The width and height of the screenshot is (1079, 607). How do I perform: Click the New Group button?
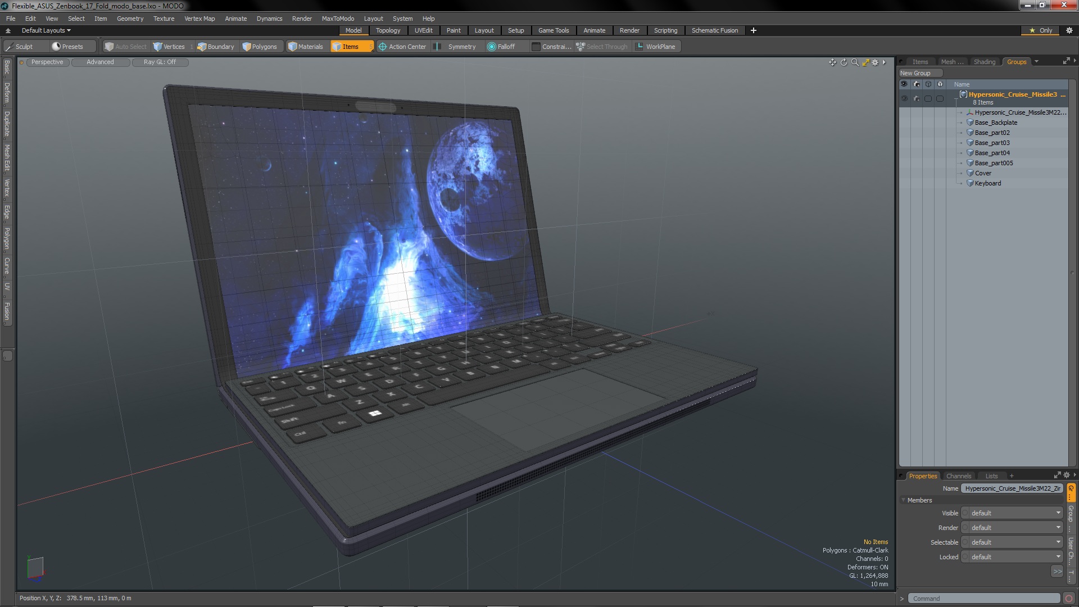[x=921, y=73]
